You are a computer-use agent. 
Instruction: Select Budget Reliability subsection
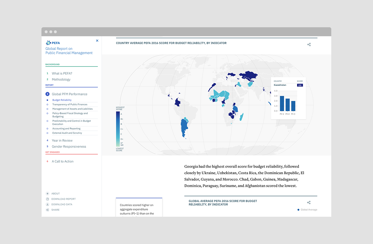click(x=62, y=100)
